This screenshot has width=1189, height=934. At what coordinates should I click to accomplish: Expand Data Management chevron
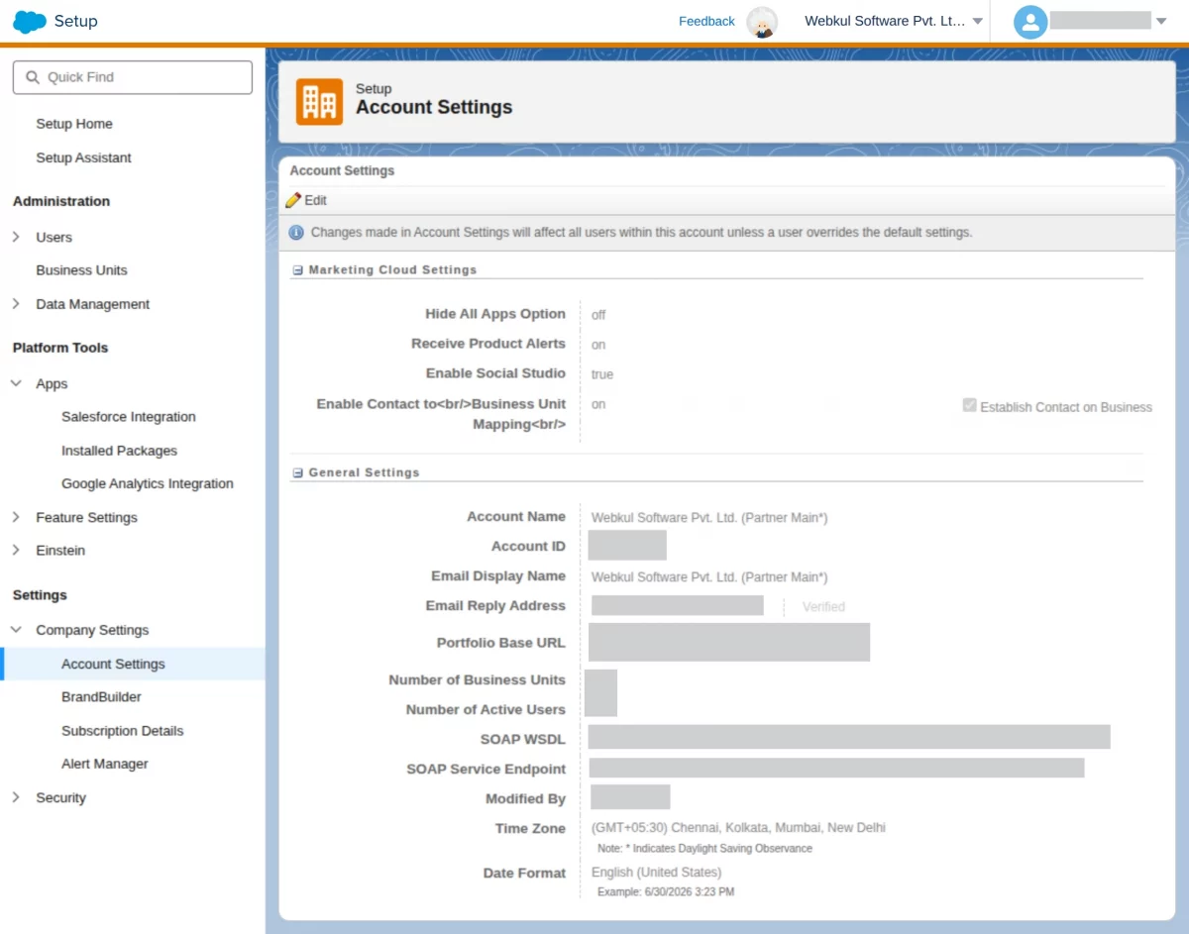[x=16, y=304]
